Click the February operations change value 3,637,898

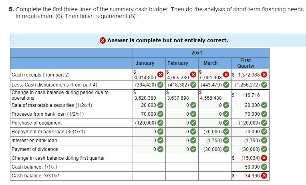click(x=178, y=98)
